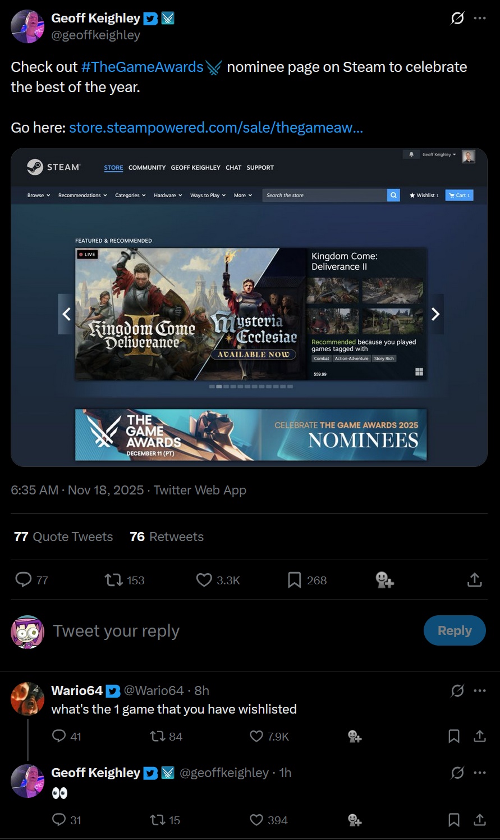Open the share icon on main tweet
The height and width of the screenshot is (840, 500).
475,580
